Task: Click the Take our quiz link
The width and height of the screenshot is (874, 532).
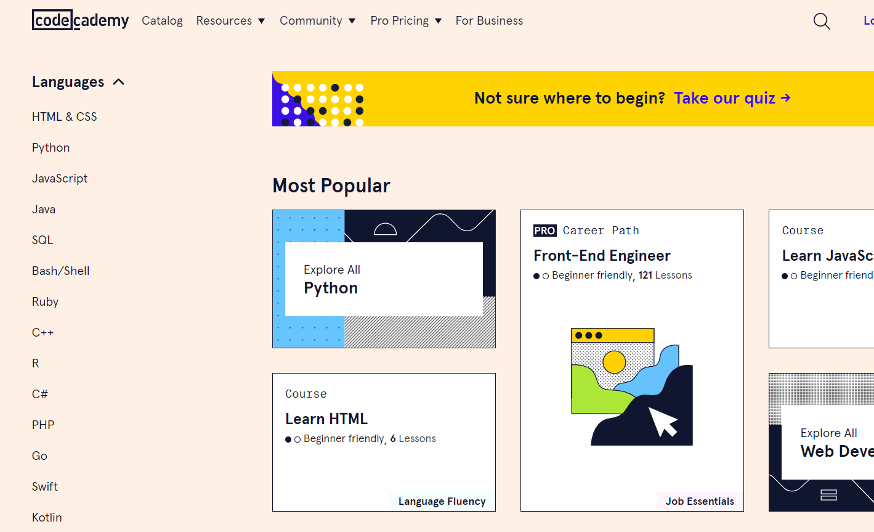Action: [x=725, y=97]
